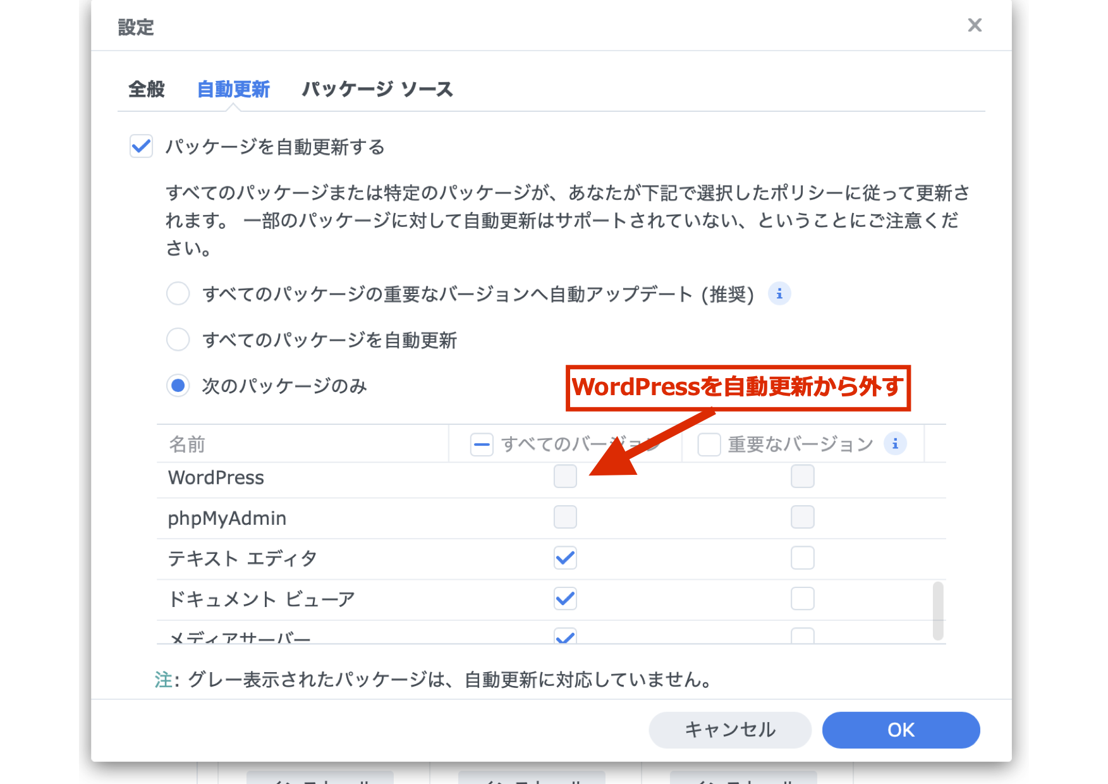The image size is (1108, 784).
Task: Confirm settings with the OK button
Action: point(901,730)
